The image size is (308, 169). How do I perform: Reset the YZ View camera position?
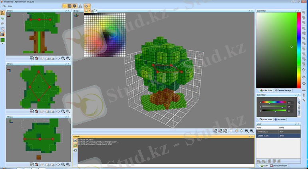coord(58,164)
